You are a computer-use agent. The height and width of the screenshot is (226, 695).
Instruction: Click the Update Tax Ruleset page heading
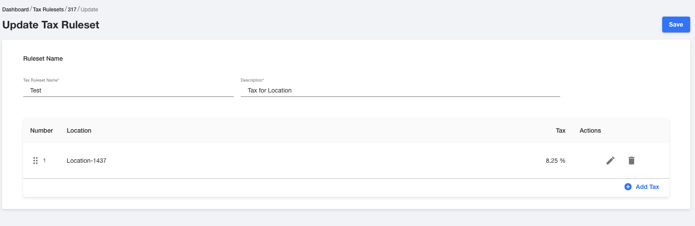[51, 25]
